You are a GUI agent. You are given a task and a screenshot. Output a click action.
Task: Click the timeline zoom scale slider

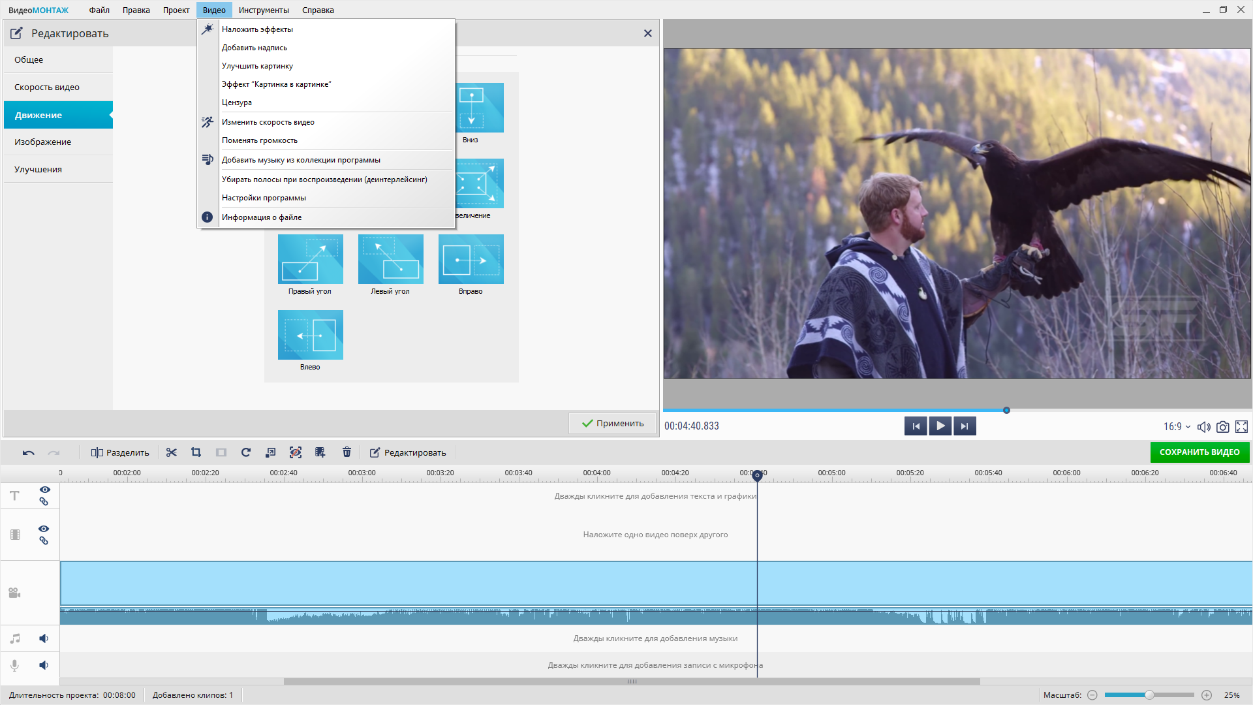tap(1149, 695)
